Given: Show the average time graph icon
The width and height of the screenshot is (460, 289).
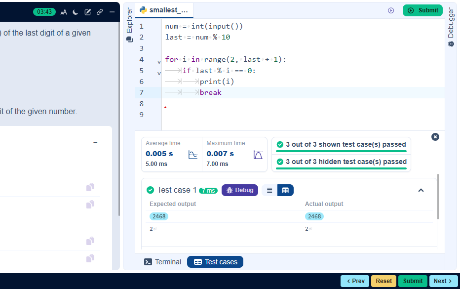Looking at the screenshot, I should pyautogui.click(x=193, y=155).
